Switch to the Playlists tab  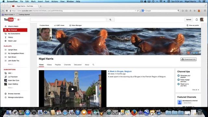(58, 65)
